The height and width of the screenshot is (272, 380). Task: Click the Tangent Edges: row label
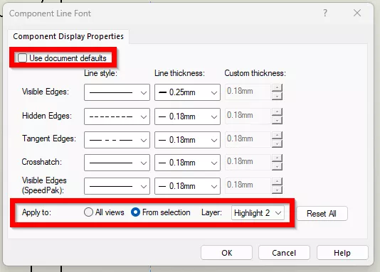pyautogui.click(x=49, y=138)
